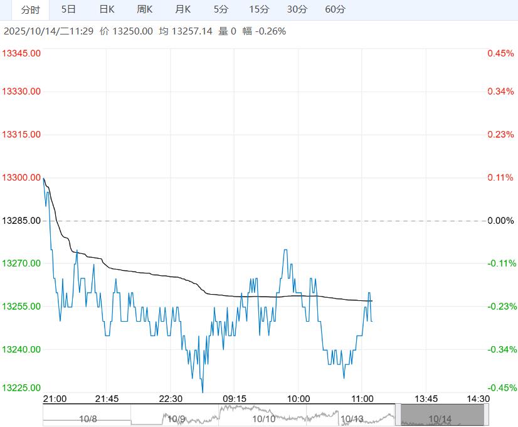Switch to 周K weekly chart
This screenshot has width=518, height=427.
pyautogui.click(x=145, y=9)
